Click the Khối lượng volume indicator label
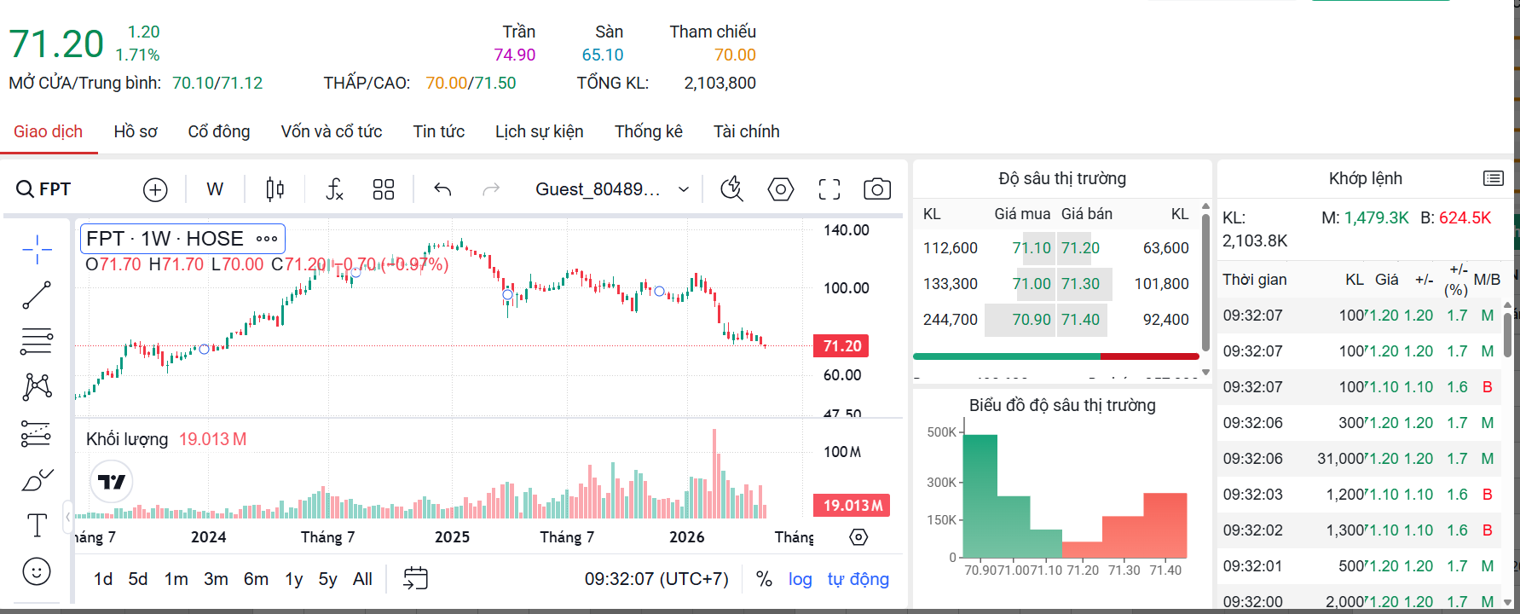This screenshot has width=1520, height=614. [127, 439]
